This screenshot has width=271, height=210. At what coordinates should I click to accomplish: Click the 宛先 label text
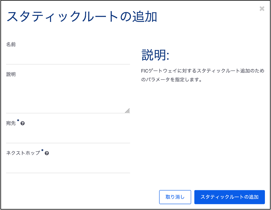pyautogui.click(x=11, y=123)
